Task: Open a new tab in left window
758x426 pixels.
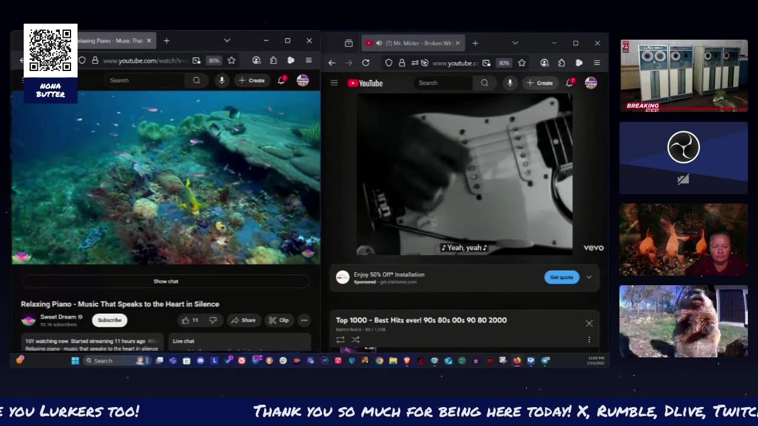Action: point(166,41)
